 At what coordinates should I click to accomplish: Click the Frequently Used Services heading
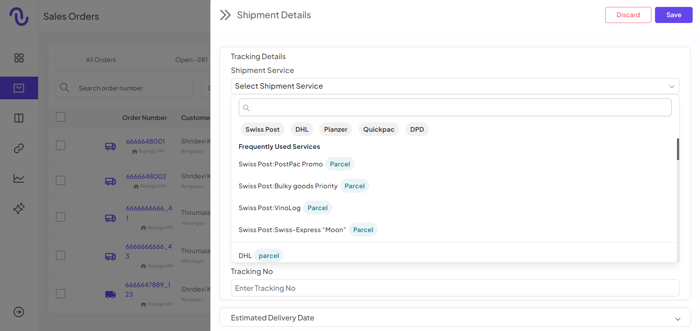point(279,147)
